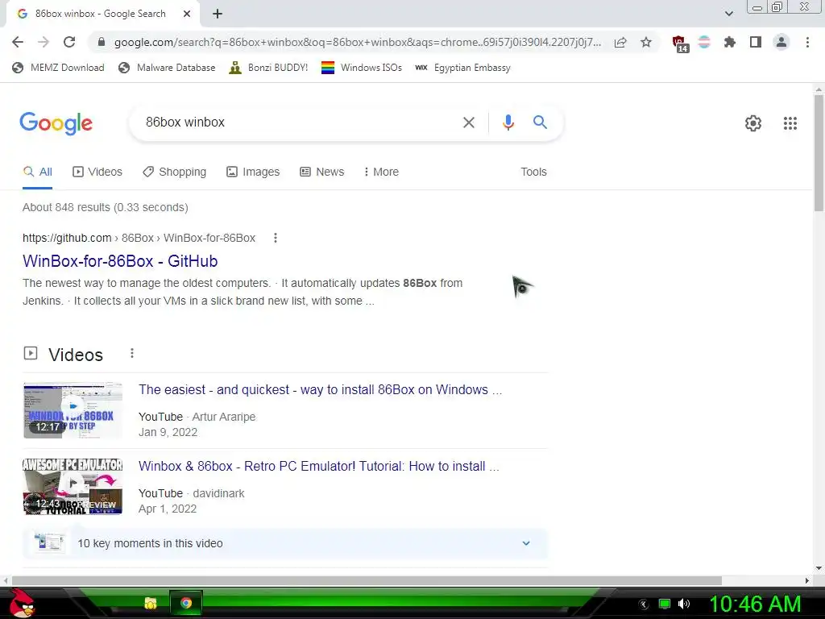Open Google quick settings gear
Image resolution: width=825 pixels, height=619 pixels.
[x=753, y=123]
